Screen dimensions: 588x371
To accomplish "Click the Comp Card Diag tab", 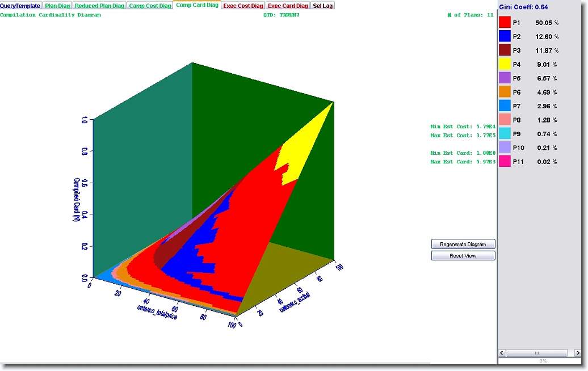I will tap(197, 5).
